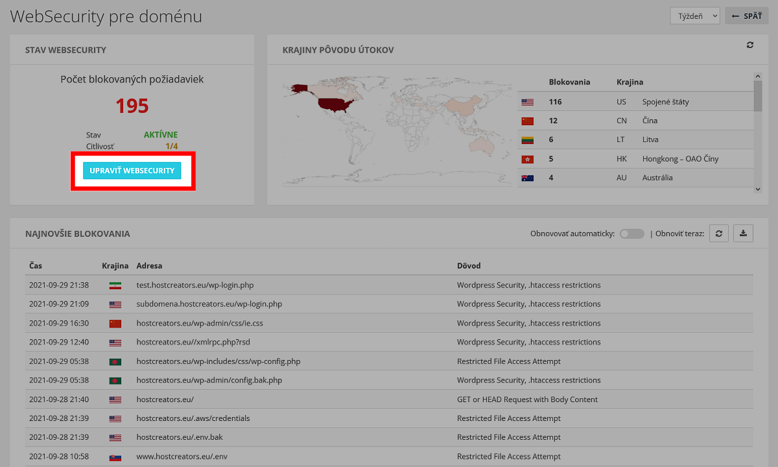Click the Australia flag icon
The height and width of the screenshot is (467, 778).
(527, 178)
